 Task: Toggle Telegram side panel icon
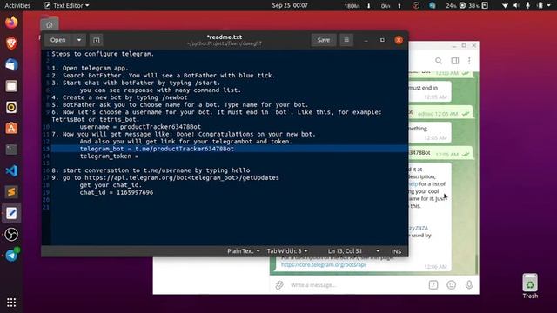pyautogui.click(x=454, y=61)
